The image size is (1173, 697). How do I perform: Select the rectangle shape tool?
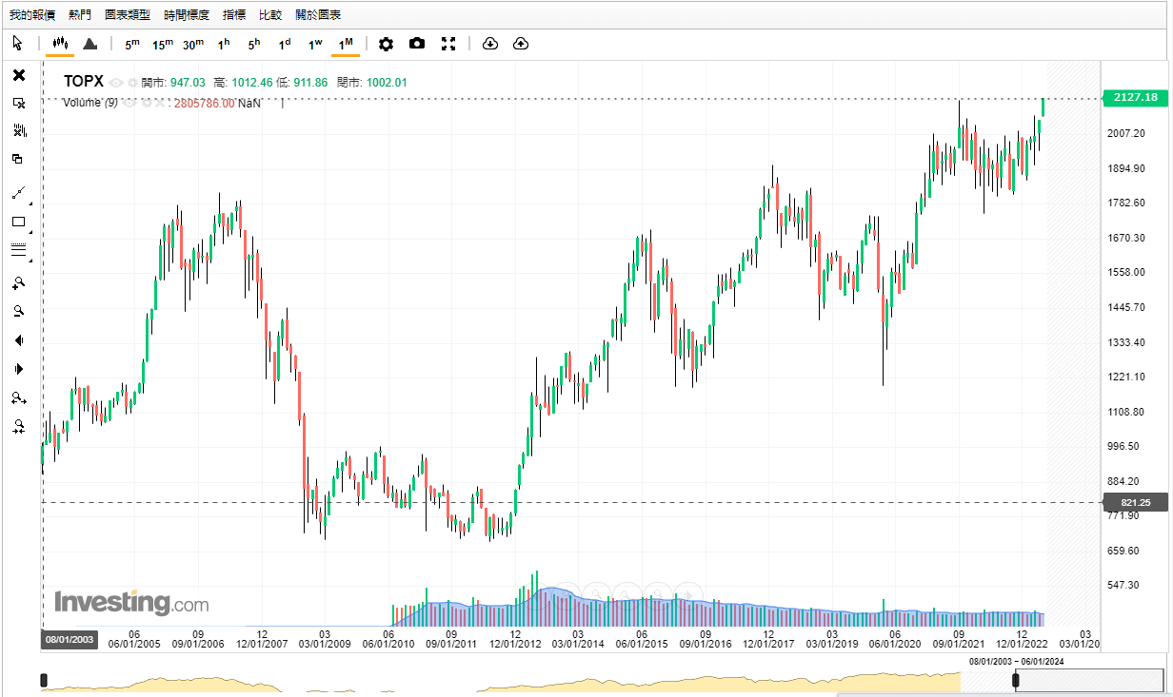coord(18,222)
